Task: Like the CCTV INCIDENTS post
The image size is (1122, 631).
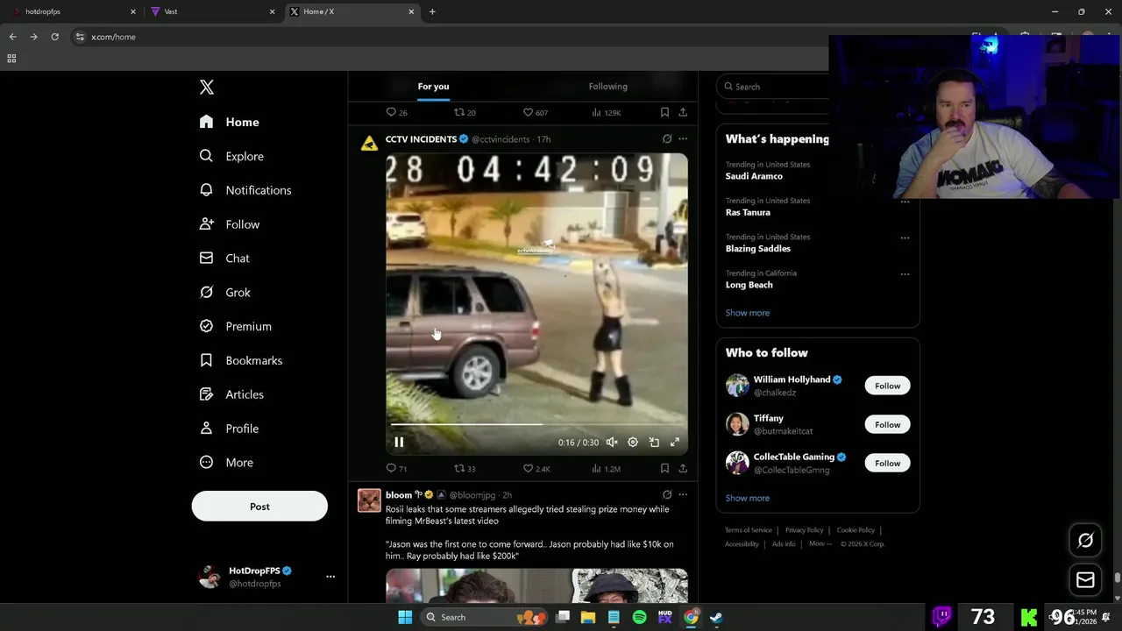Action: tap(536, 469)
